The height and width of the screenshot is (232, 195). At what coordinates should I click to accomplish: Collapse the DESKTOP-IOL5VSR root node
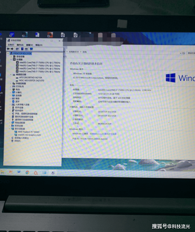pyautogui.click(x=8, y=53)
